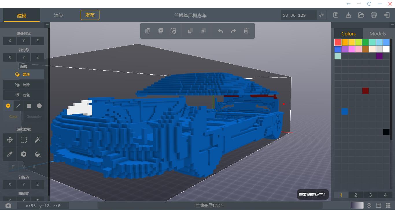Click the hexagon X remove tool
This screenshot has height=210, width=395.
(x=24, y=154)
